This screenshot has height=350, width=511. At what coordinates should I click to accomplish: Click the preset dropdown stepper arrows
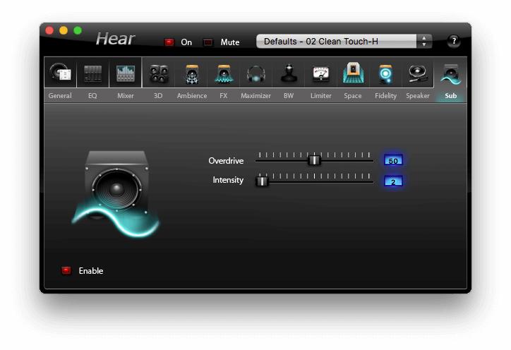tap(423, 42)
